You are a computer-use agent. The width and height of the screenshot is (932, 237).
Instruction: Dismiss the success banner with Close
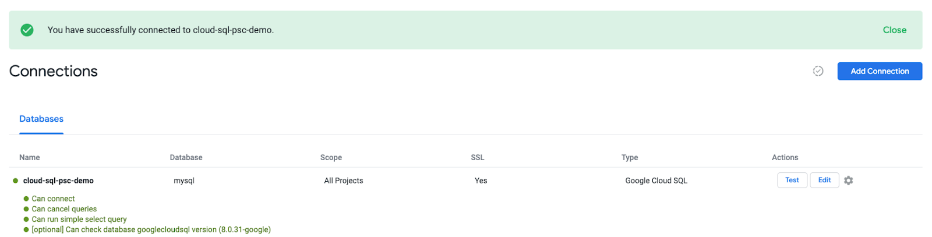click(x=894, y=30)
